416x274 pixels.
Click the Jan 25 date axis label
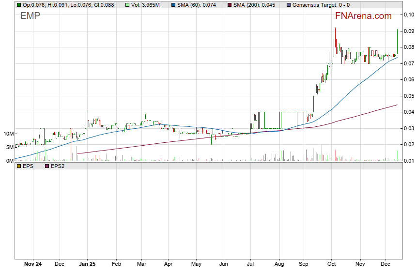coord(88,264)
